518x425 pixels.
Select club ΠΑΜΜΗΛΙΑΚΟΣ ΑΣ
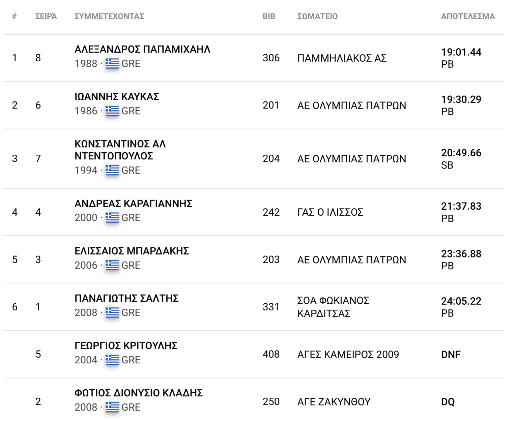coord(342,58)
